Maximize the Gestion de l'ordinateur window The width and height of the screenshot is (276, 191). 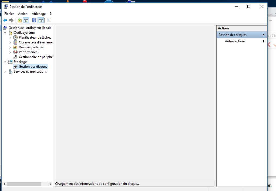click(x=249, y=7)
